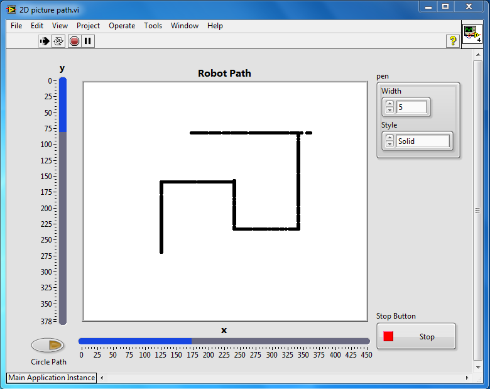Screen dimensions: 490x389
Task: Click the 450 x-scale maximum value
Action: [367, 355]
